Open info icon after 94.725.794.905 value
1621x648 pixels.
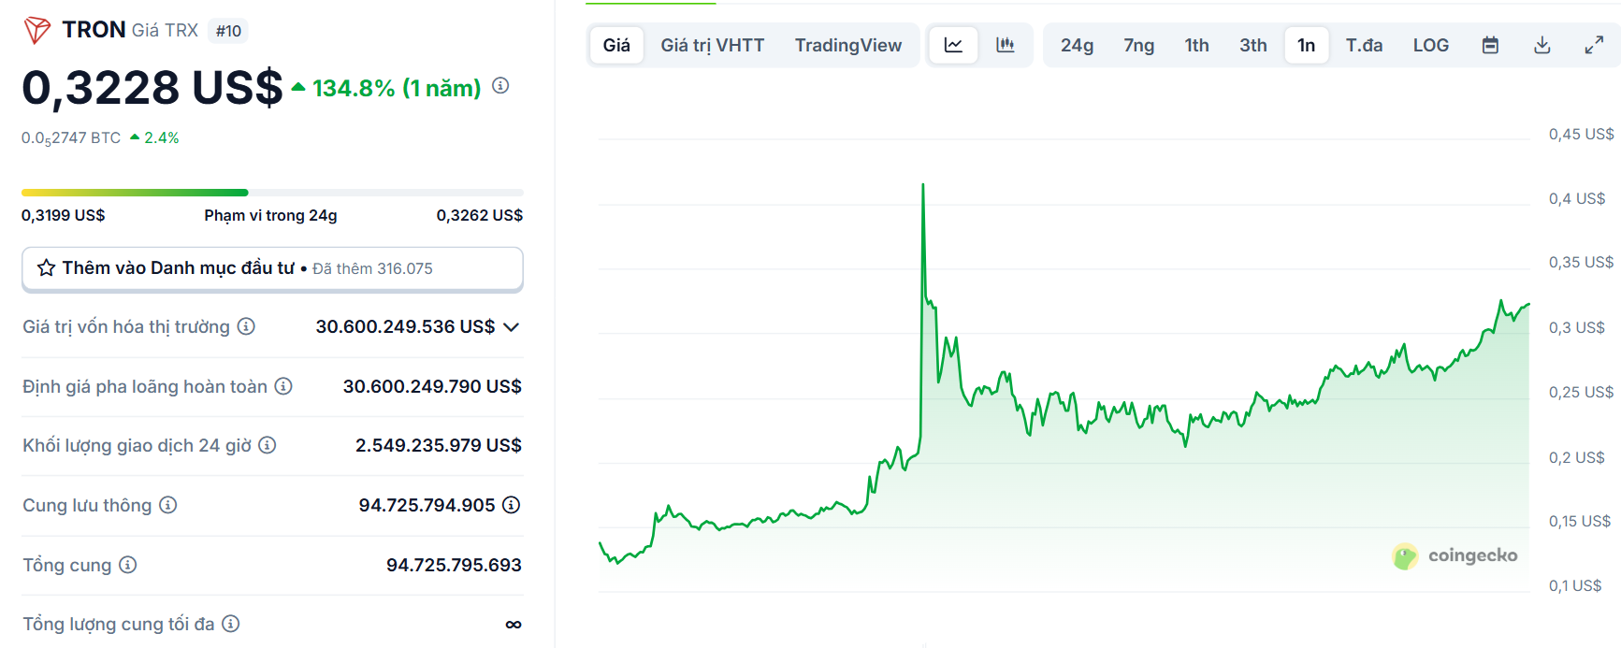(511, 505)
